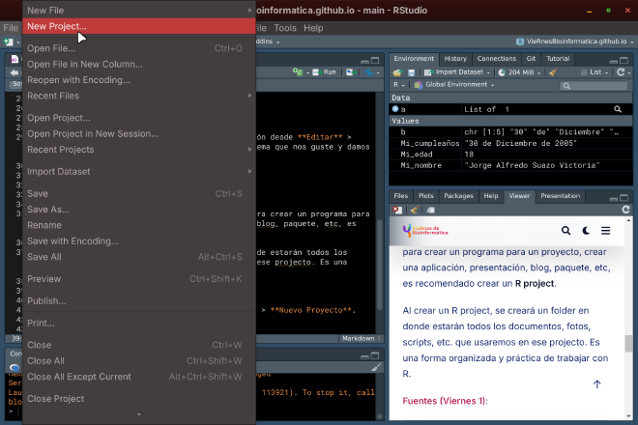This screenshot has height=425, width=638.
Task: Open Global Environment dropdown
Action: (x=454, y=85)
